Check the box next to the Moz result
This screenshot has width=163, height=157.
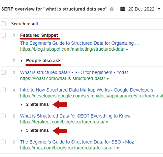[x=3, y=142]
